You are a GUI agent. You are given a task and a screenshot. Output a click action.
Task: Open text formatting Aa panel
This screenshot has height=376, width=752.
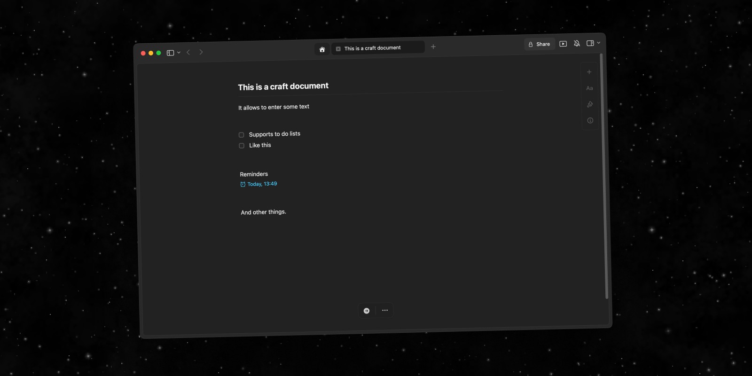(x=589, y=88)
